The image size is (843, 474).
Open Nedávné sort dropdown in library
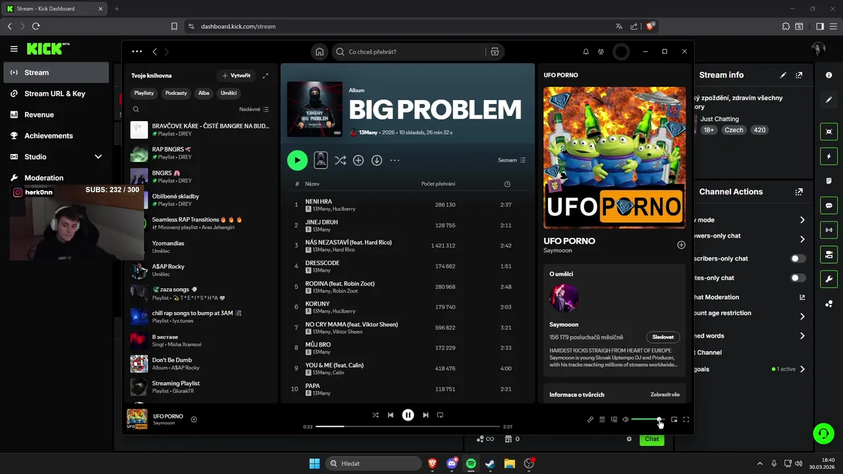coord(254,109)
